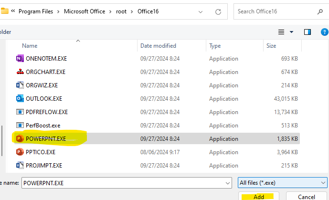
Task: Click the Add button
Action: (259, 197)
